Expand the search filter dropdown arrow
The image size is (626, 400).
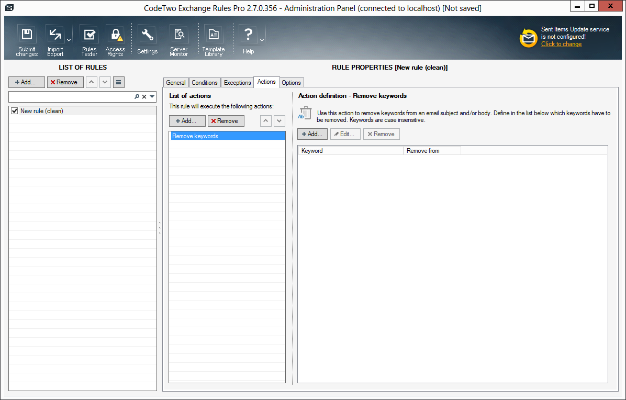pyautogui.click(x=152, y=97)
